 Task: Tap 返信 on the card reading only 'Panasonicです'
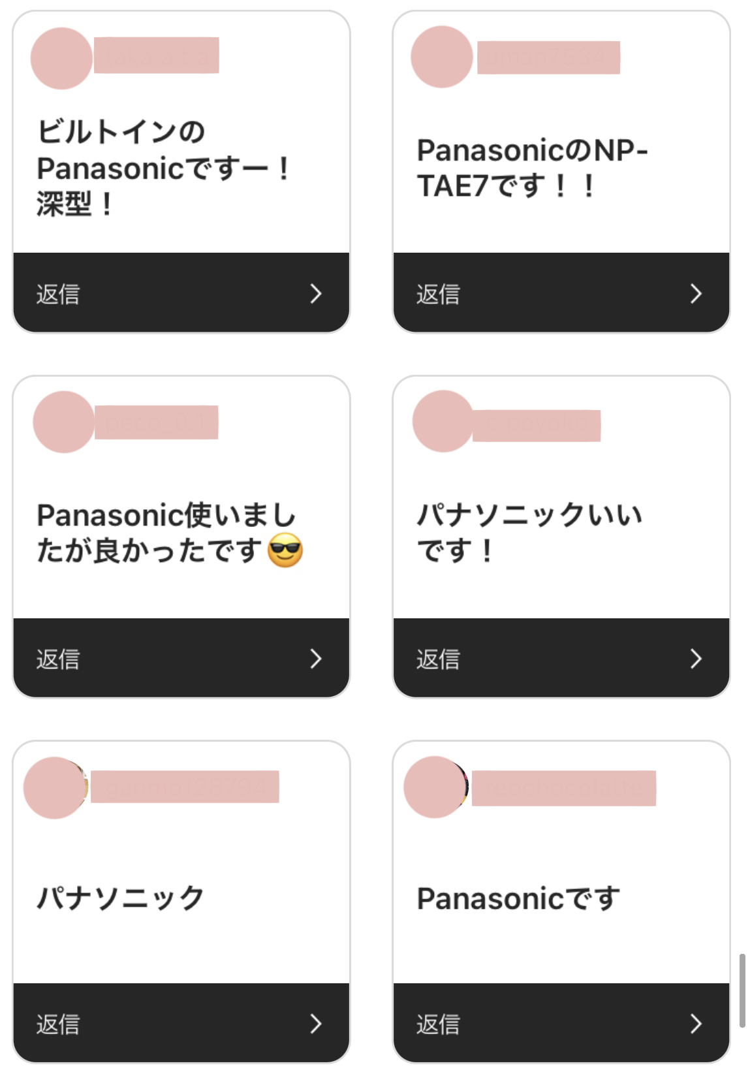pyautogui.click(x=438, y=1024)
